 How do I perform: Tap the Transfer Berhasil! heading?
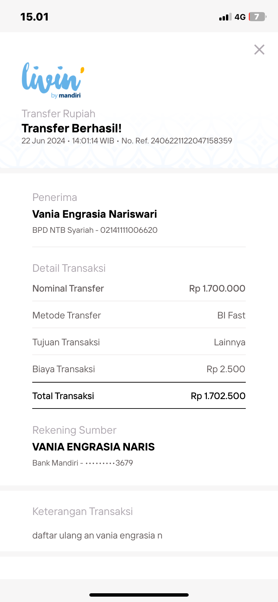pos(72,128)
